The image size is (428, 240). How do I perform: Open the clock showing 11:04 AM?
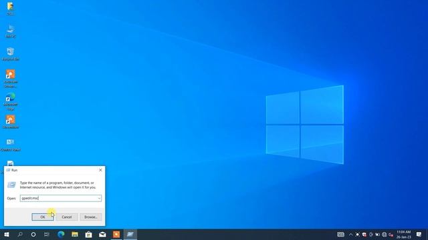(x=404, y=234)
